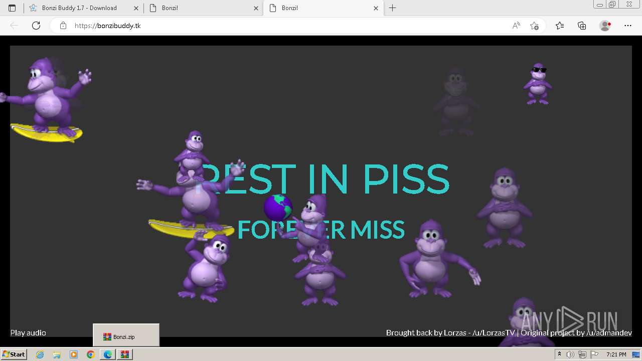View site security lock info
This screenshot has height=361, width=642.
63,26
